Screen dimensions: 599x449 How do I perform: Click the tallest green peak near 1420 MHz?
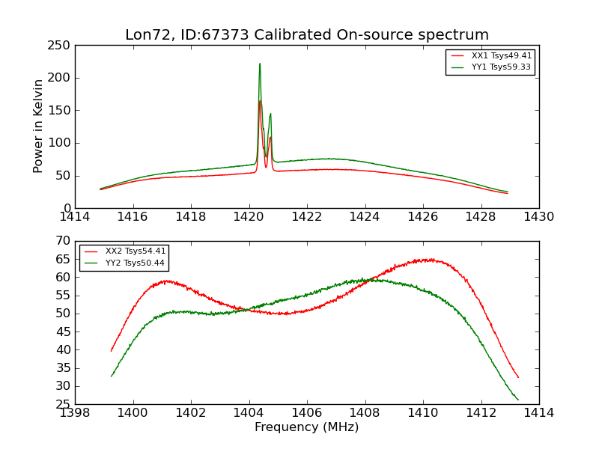(260, 64)
